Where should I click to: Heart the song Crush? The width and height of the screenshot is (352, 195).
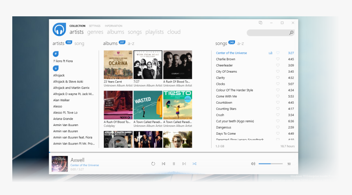pyautogui.click(x=278, y=115)
